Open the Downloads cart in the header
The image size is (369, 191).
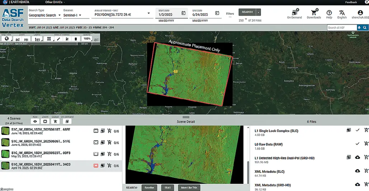[x=314, y=14]
